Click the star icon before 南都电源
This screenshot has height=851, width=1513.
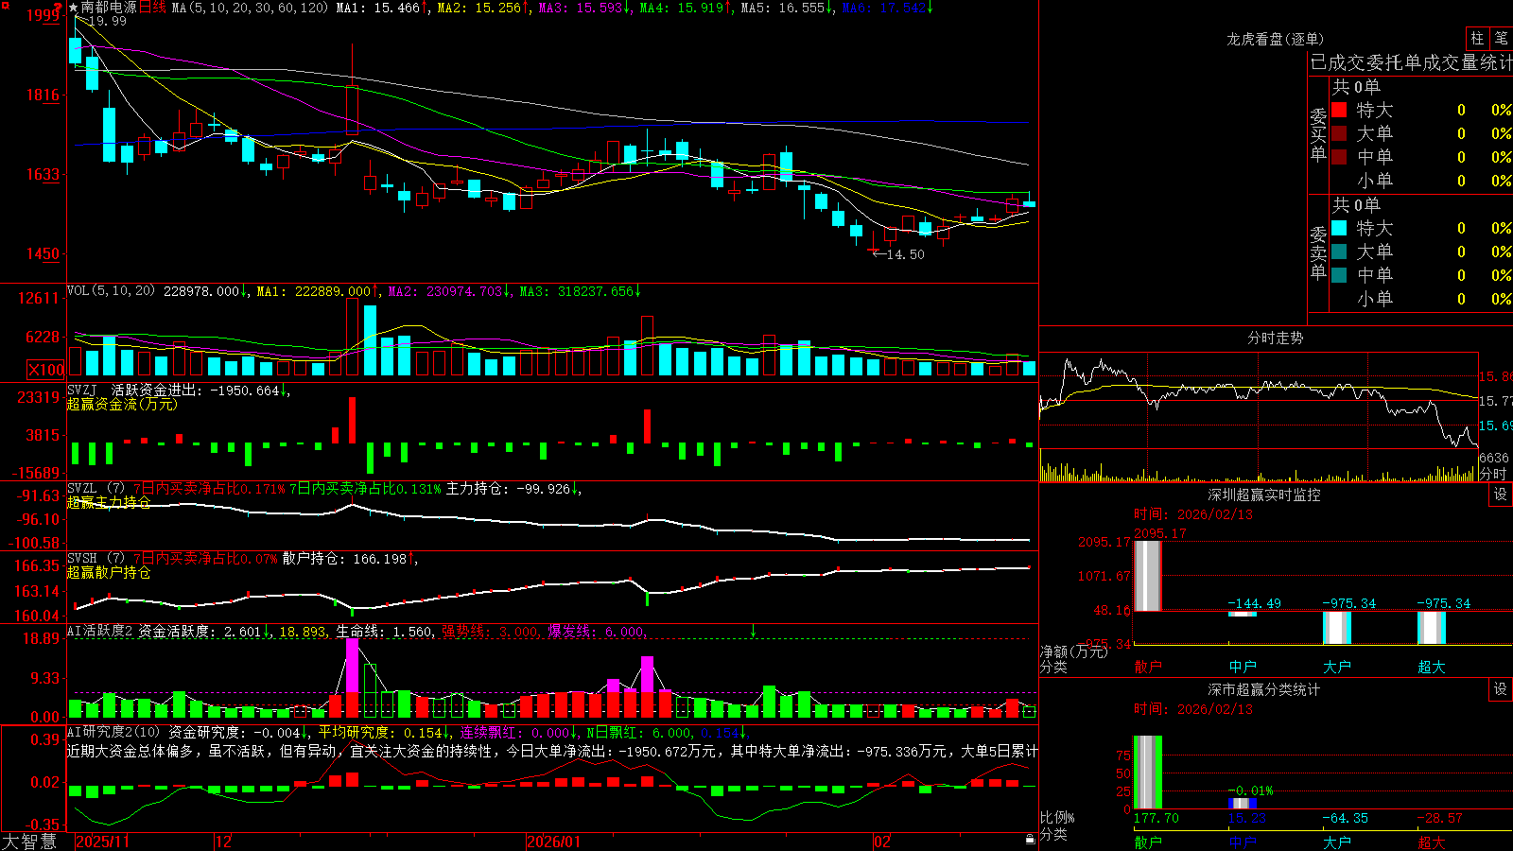74,8
